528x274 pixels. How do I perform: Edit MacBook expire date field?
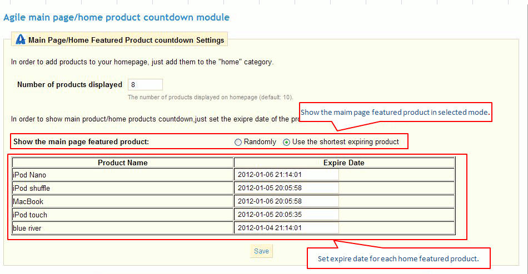[x=287, y=201]
